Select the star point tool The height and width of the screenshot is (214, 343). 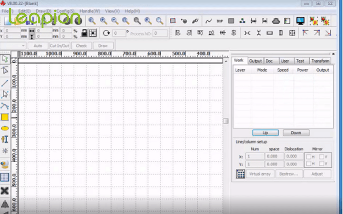[x=5, y=151]
